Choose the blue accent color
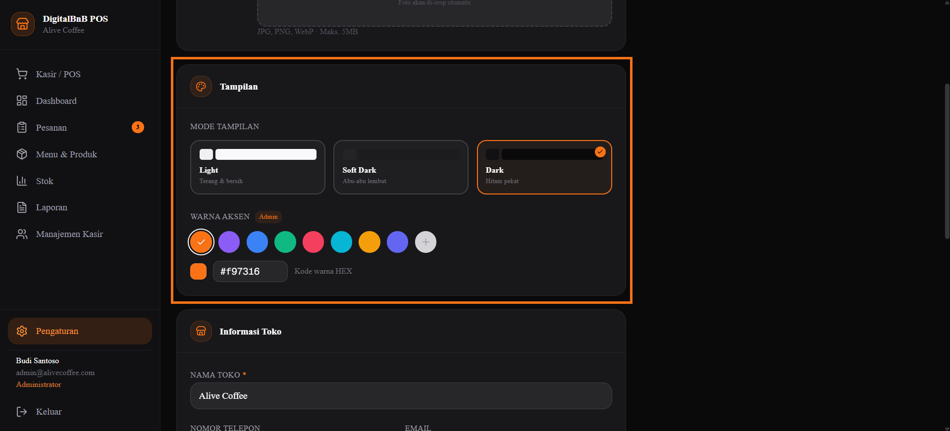This screenshot has height=431, width=950. pyautogui.click(x=257, y=242)
